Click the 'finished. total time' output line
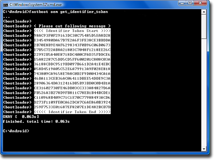The height and width of the screenshot is (162, 214). tap(36, 121)
